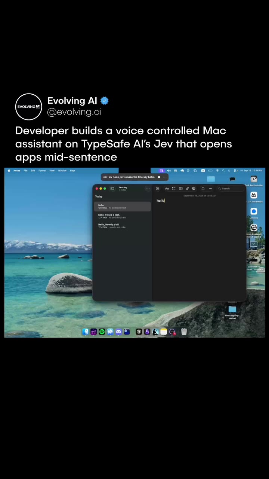Open the File menu
269x479 pixels.
pyautogui.click(x=25, y=171)
